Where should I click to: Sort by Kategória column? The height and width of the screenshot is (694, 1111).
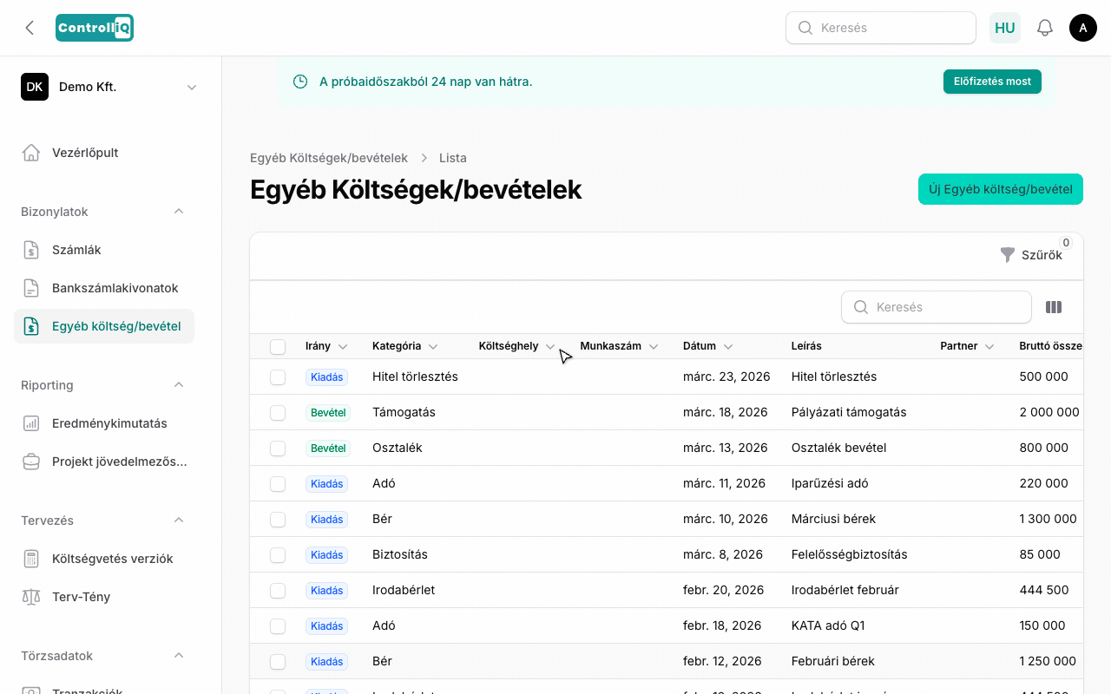tap(405, 346)
